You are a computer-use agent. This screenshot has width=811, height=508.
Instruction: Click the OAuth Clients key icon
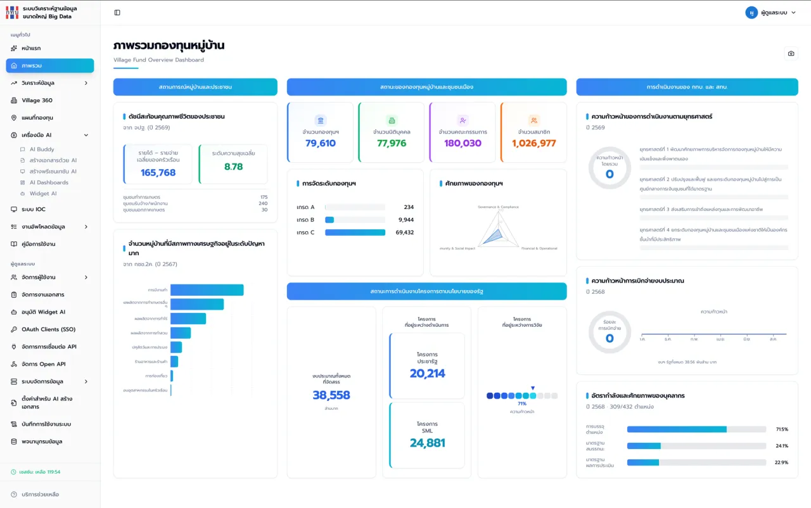(14, 329)
